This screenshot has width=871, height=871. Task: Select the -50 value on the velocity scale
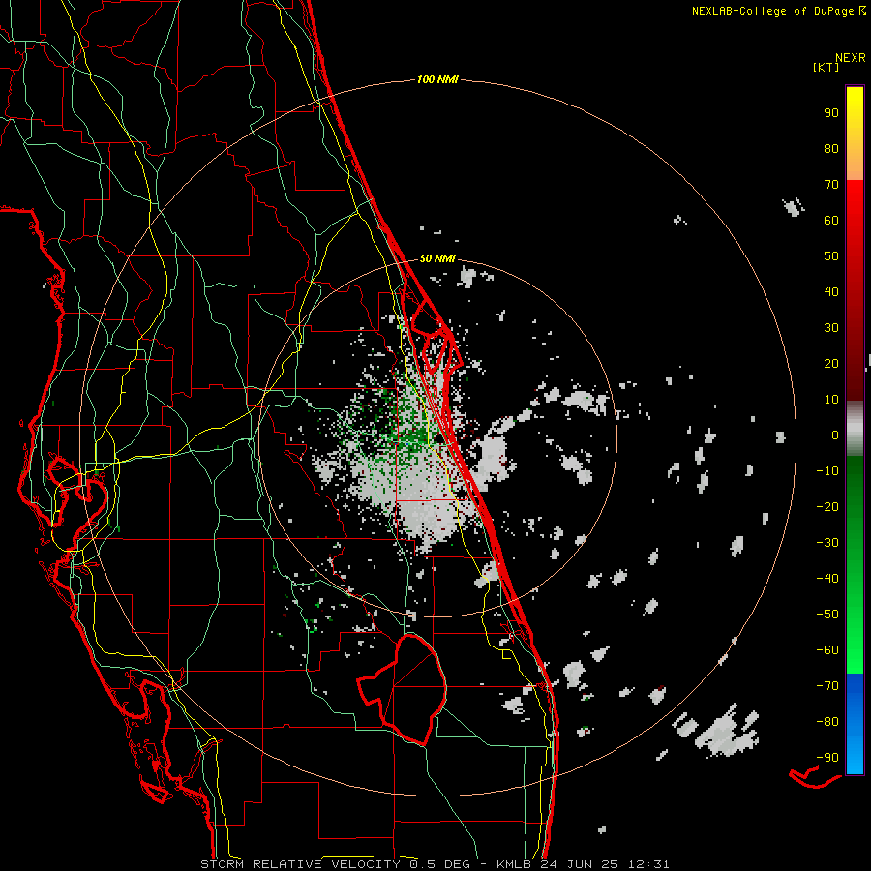point(827,615)
